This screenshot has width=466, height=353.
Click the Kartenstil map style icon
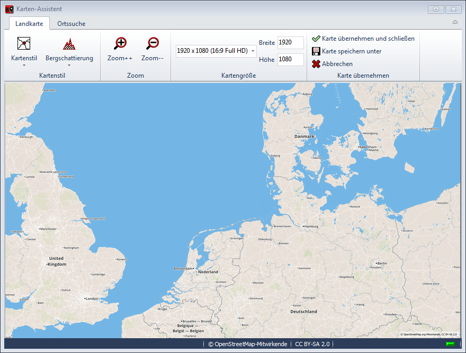[x=24, y=43]
